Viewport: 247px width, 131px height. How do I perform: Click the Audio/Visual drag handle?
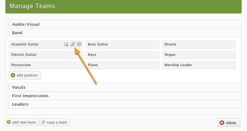(x=9, y=24)
